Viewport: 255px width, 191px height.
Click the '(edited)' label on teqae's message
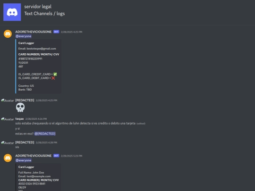point(141,124)
